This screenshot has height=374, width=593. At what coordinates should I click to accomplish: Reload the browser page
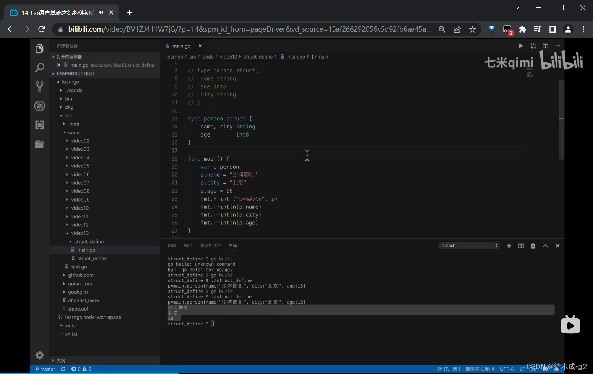point(42,29)
